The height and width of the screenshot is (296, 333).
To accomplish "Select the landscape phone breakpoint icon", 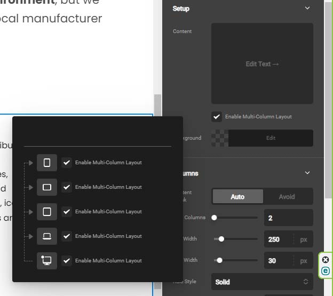I will (x=47, y=187).
